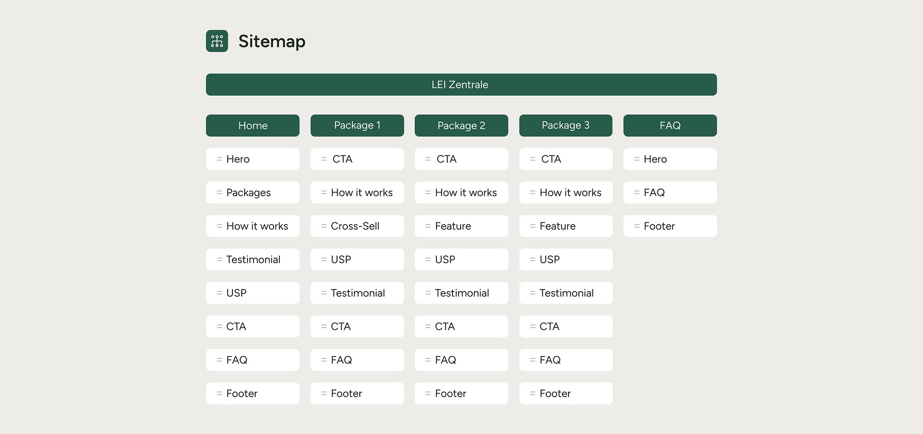Select lower CTA block in Package 2

click(x=461, y=326)
